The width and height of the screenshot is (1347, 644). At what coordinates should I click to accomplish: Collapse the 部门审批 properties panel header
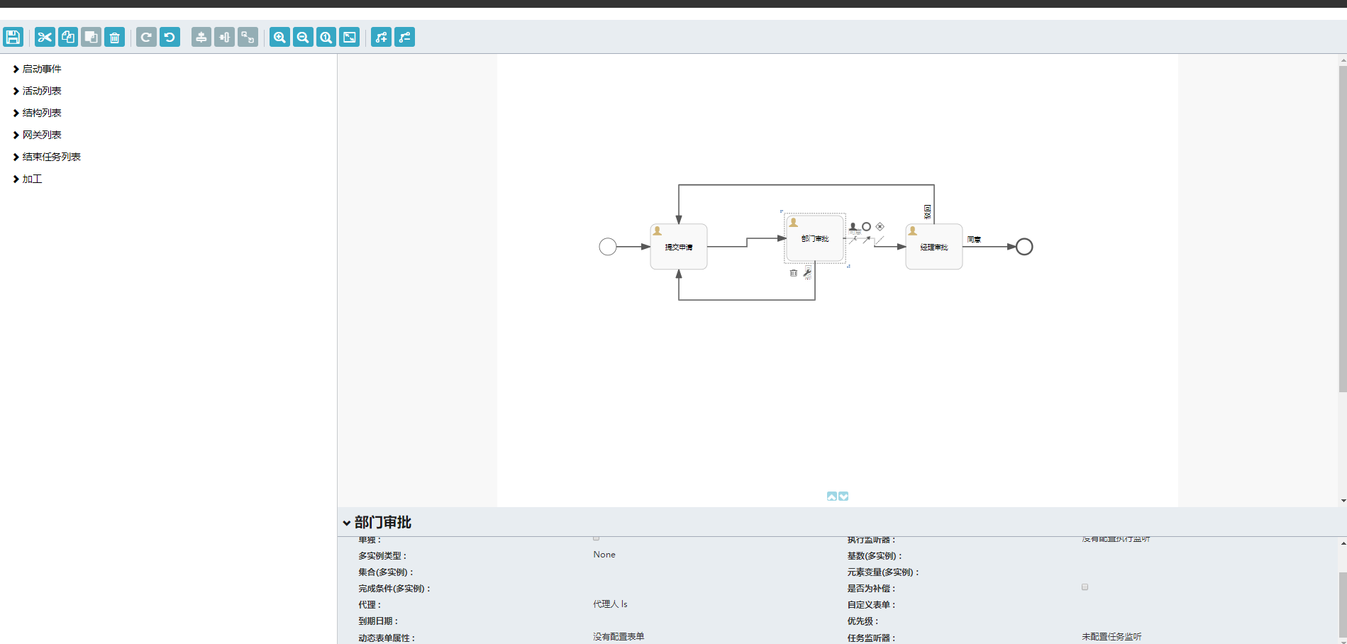pyautogui.click(x=377, y=522)
